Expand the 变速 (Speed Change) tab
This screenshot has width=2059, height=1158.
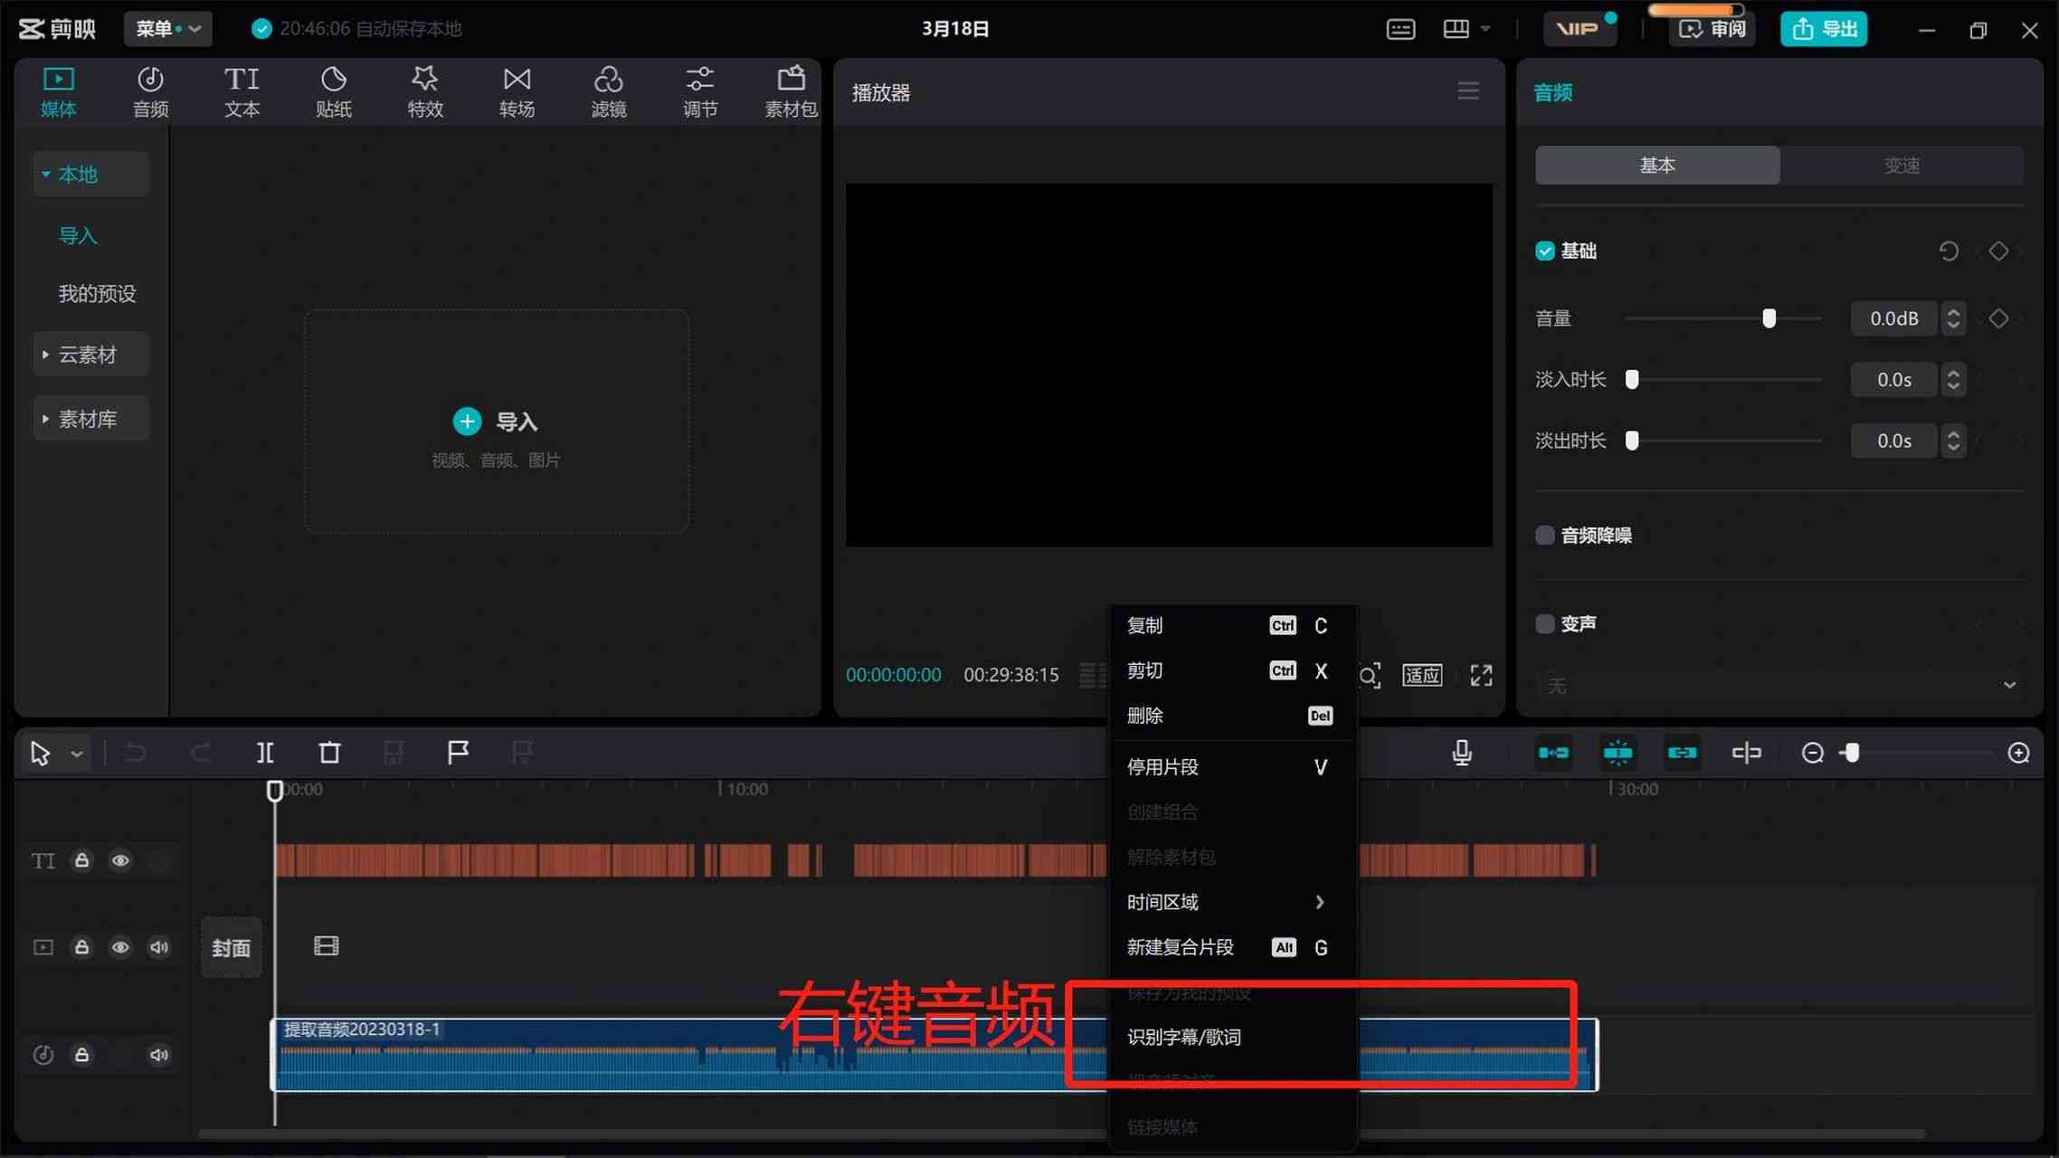(1901, 166)
